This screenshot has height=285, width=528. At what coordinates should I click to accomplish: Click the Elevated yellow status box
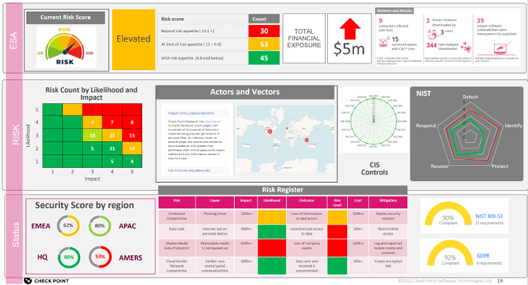pyautogui.click(x=134, y=39)
